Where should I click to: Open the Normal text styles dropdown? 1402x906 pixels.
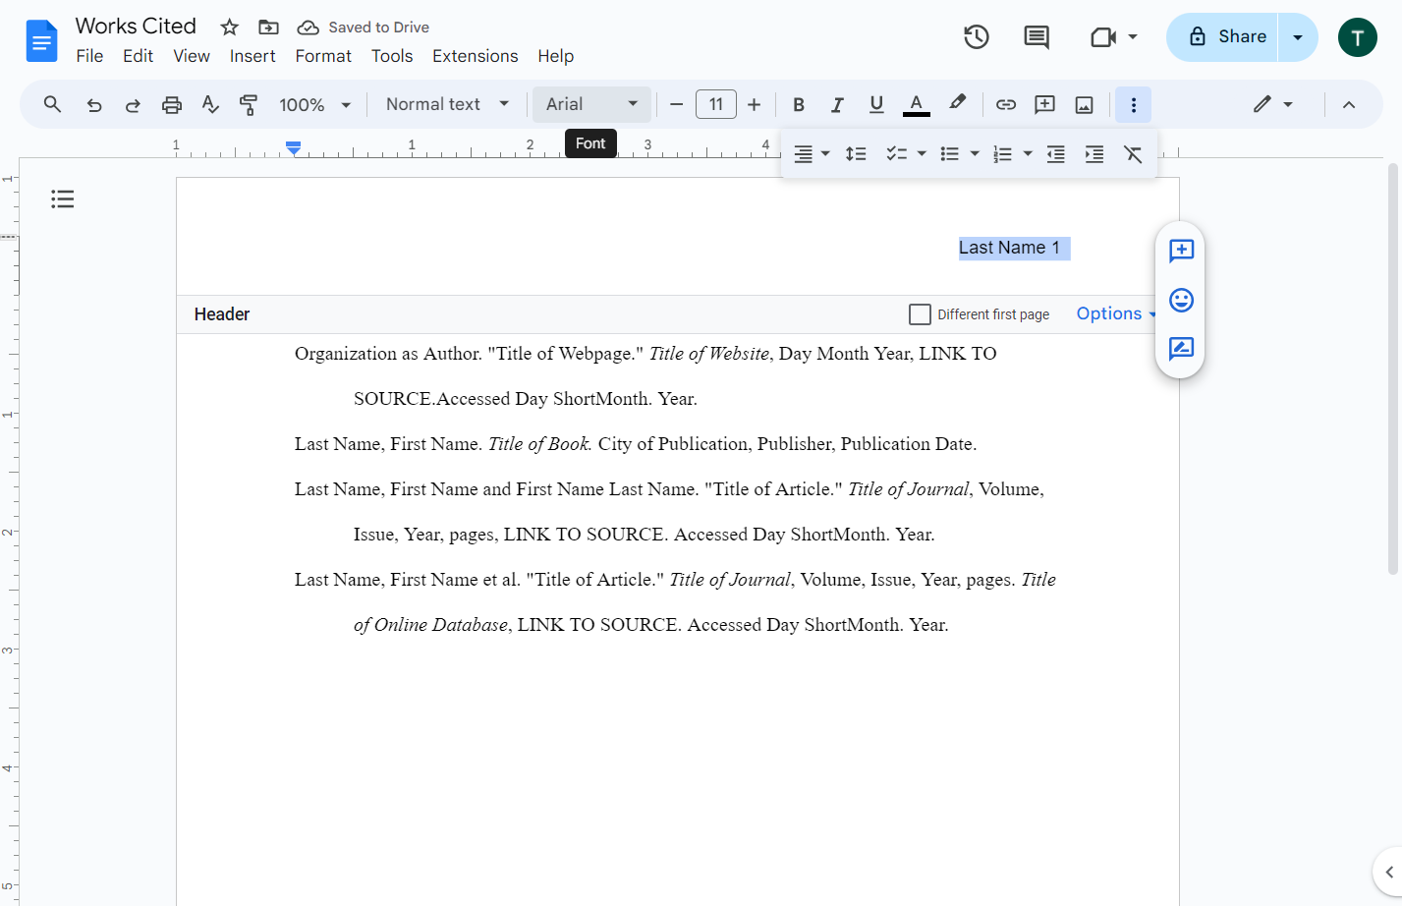point(447,104)
